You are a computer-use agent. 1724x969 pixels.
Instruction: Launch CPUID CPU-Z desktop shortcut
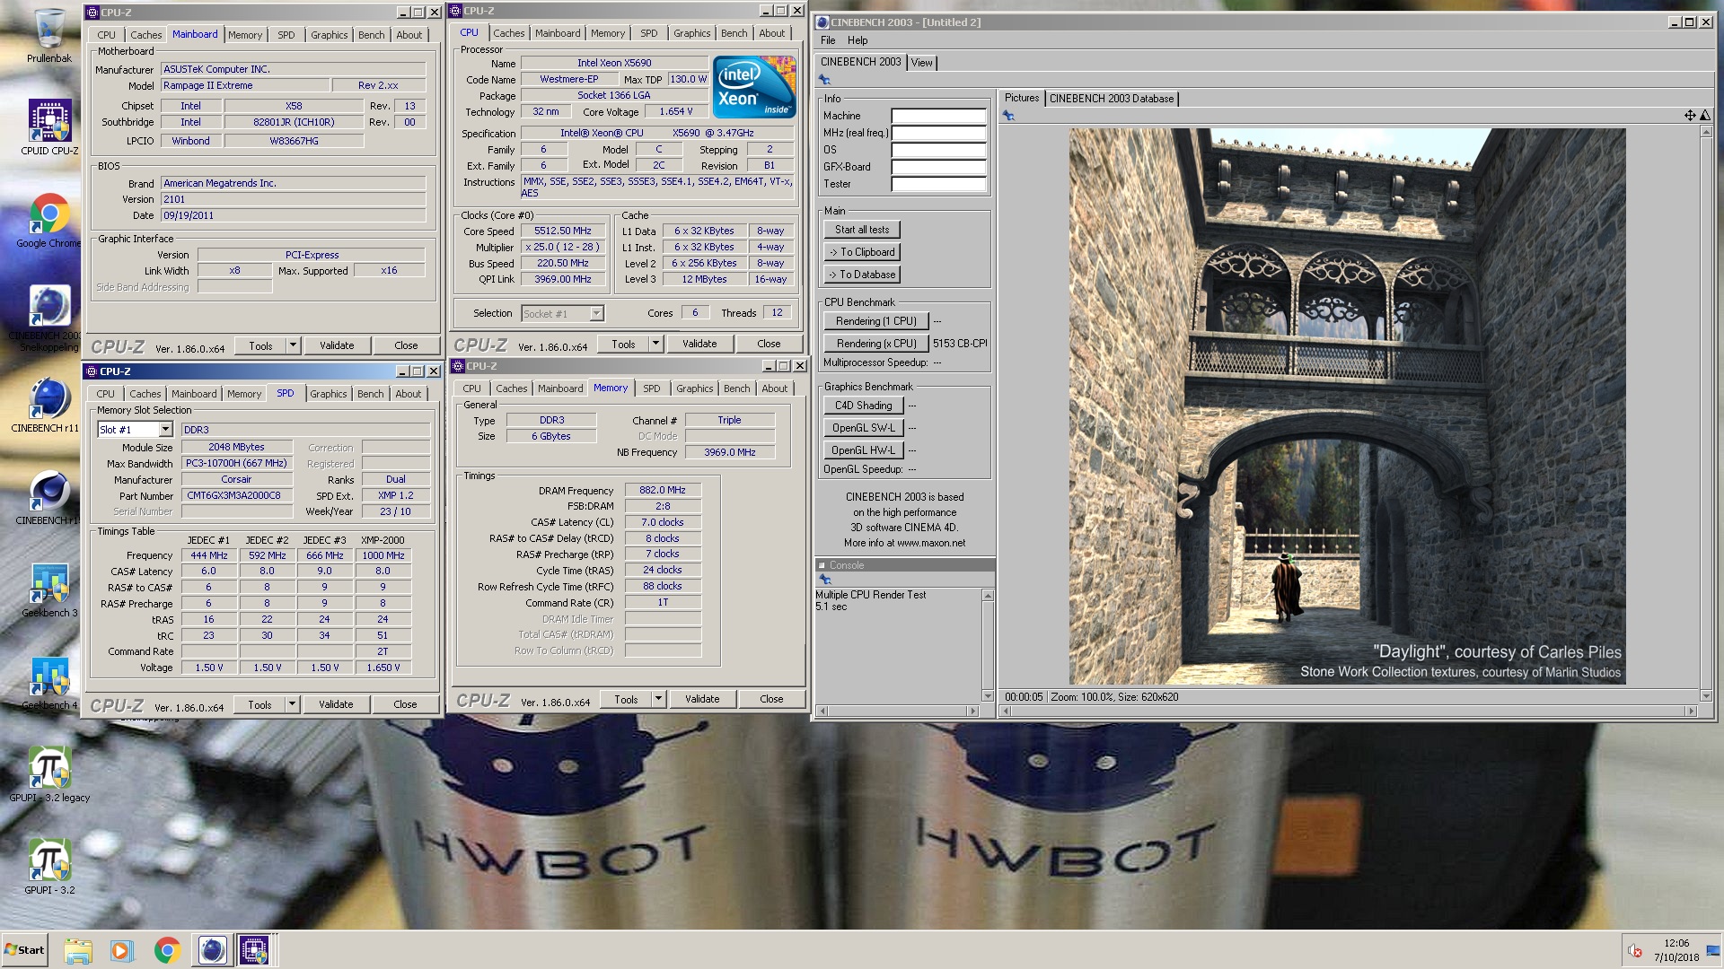click(49, 127)
